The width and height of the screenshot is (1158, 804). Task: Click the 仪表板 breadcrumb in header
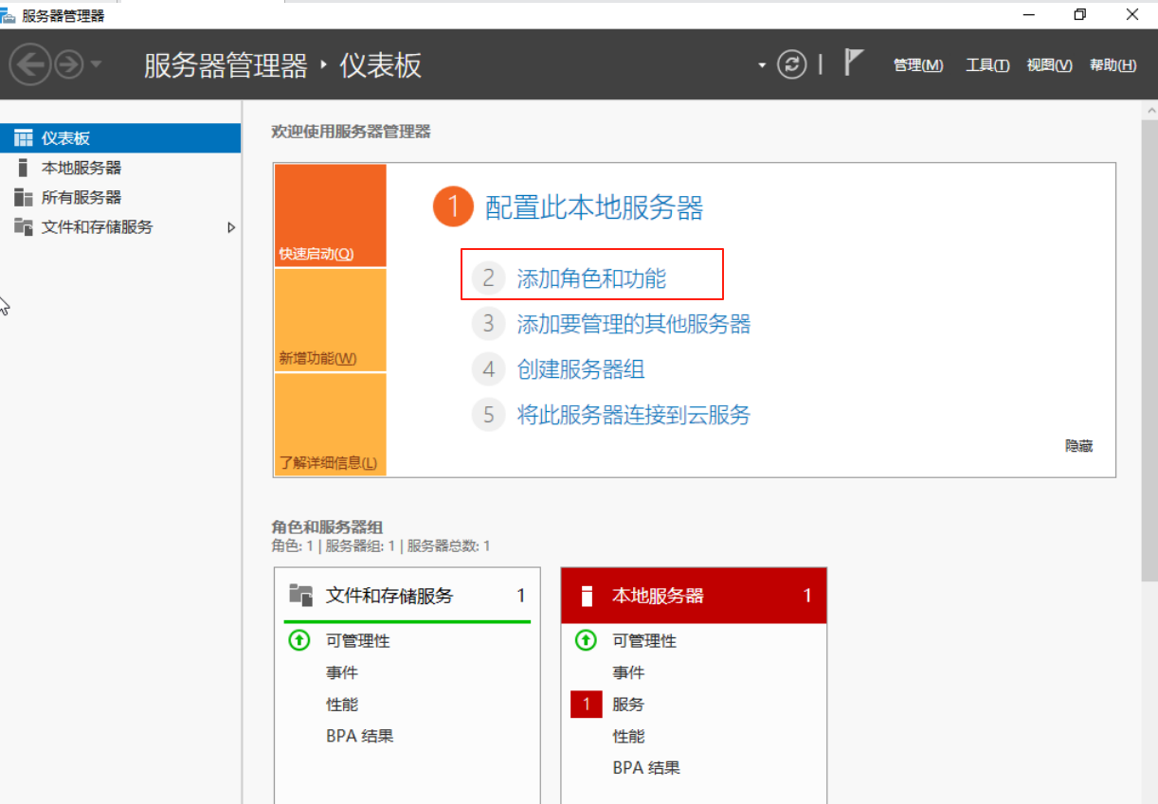(381, 65)
